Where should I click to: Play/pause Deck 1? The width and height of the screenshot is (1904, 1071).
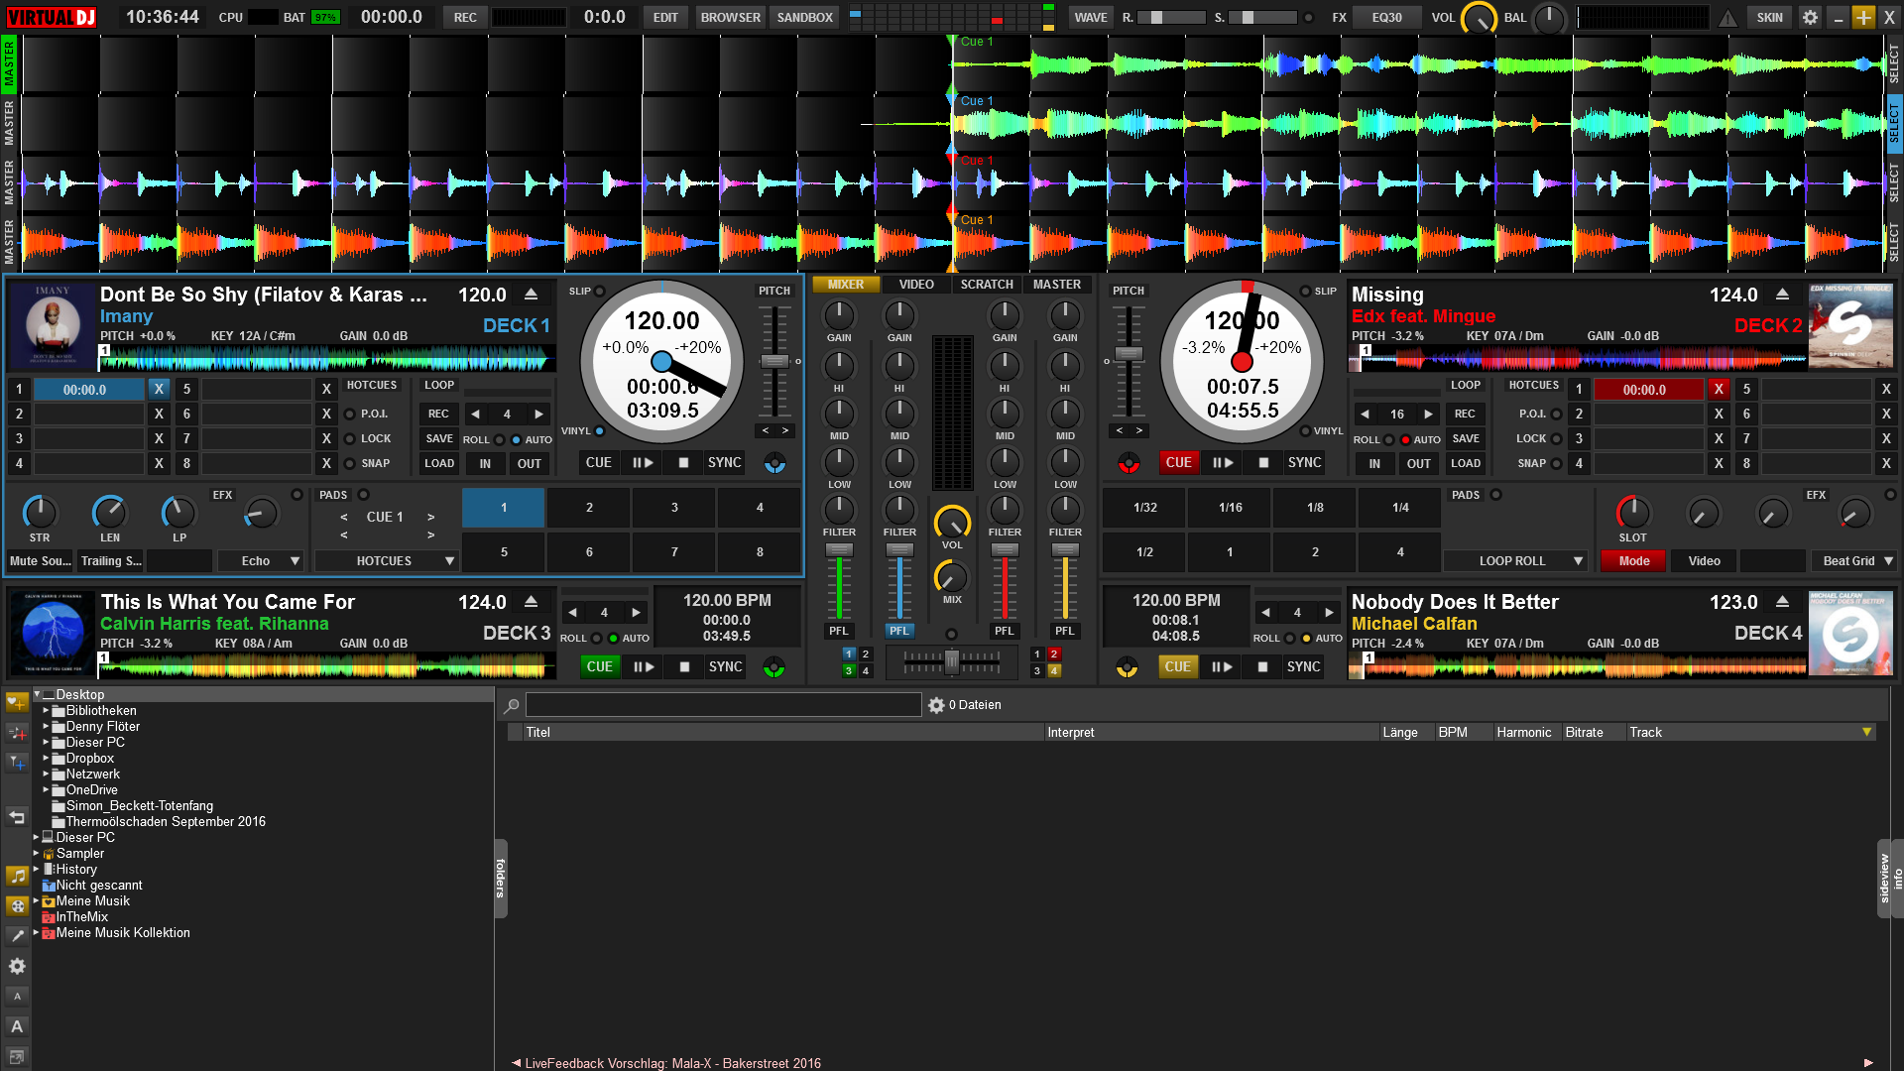[x=642, y=462]
